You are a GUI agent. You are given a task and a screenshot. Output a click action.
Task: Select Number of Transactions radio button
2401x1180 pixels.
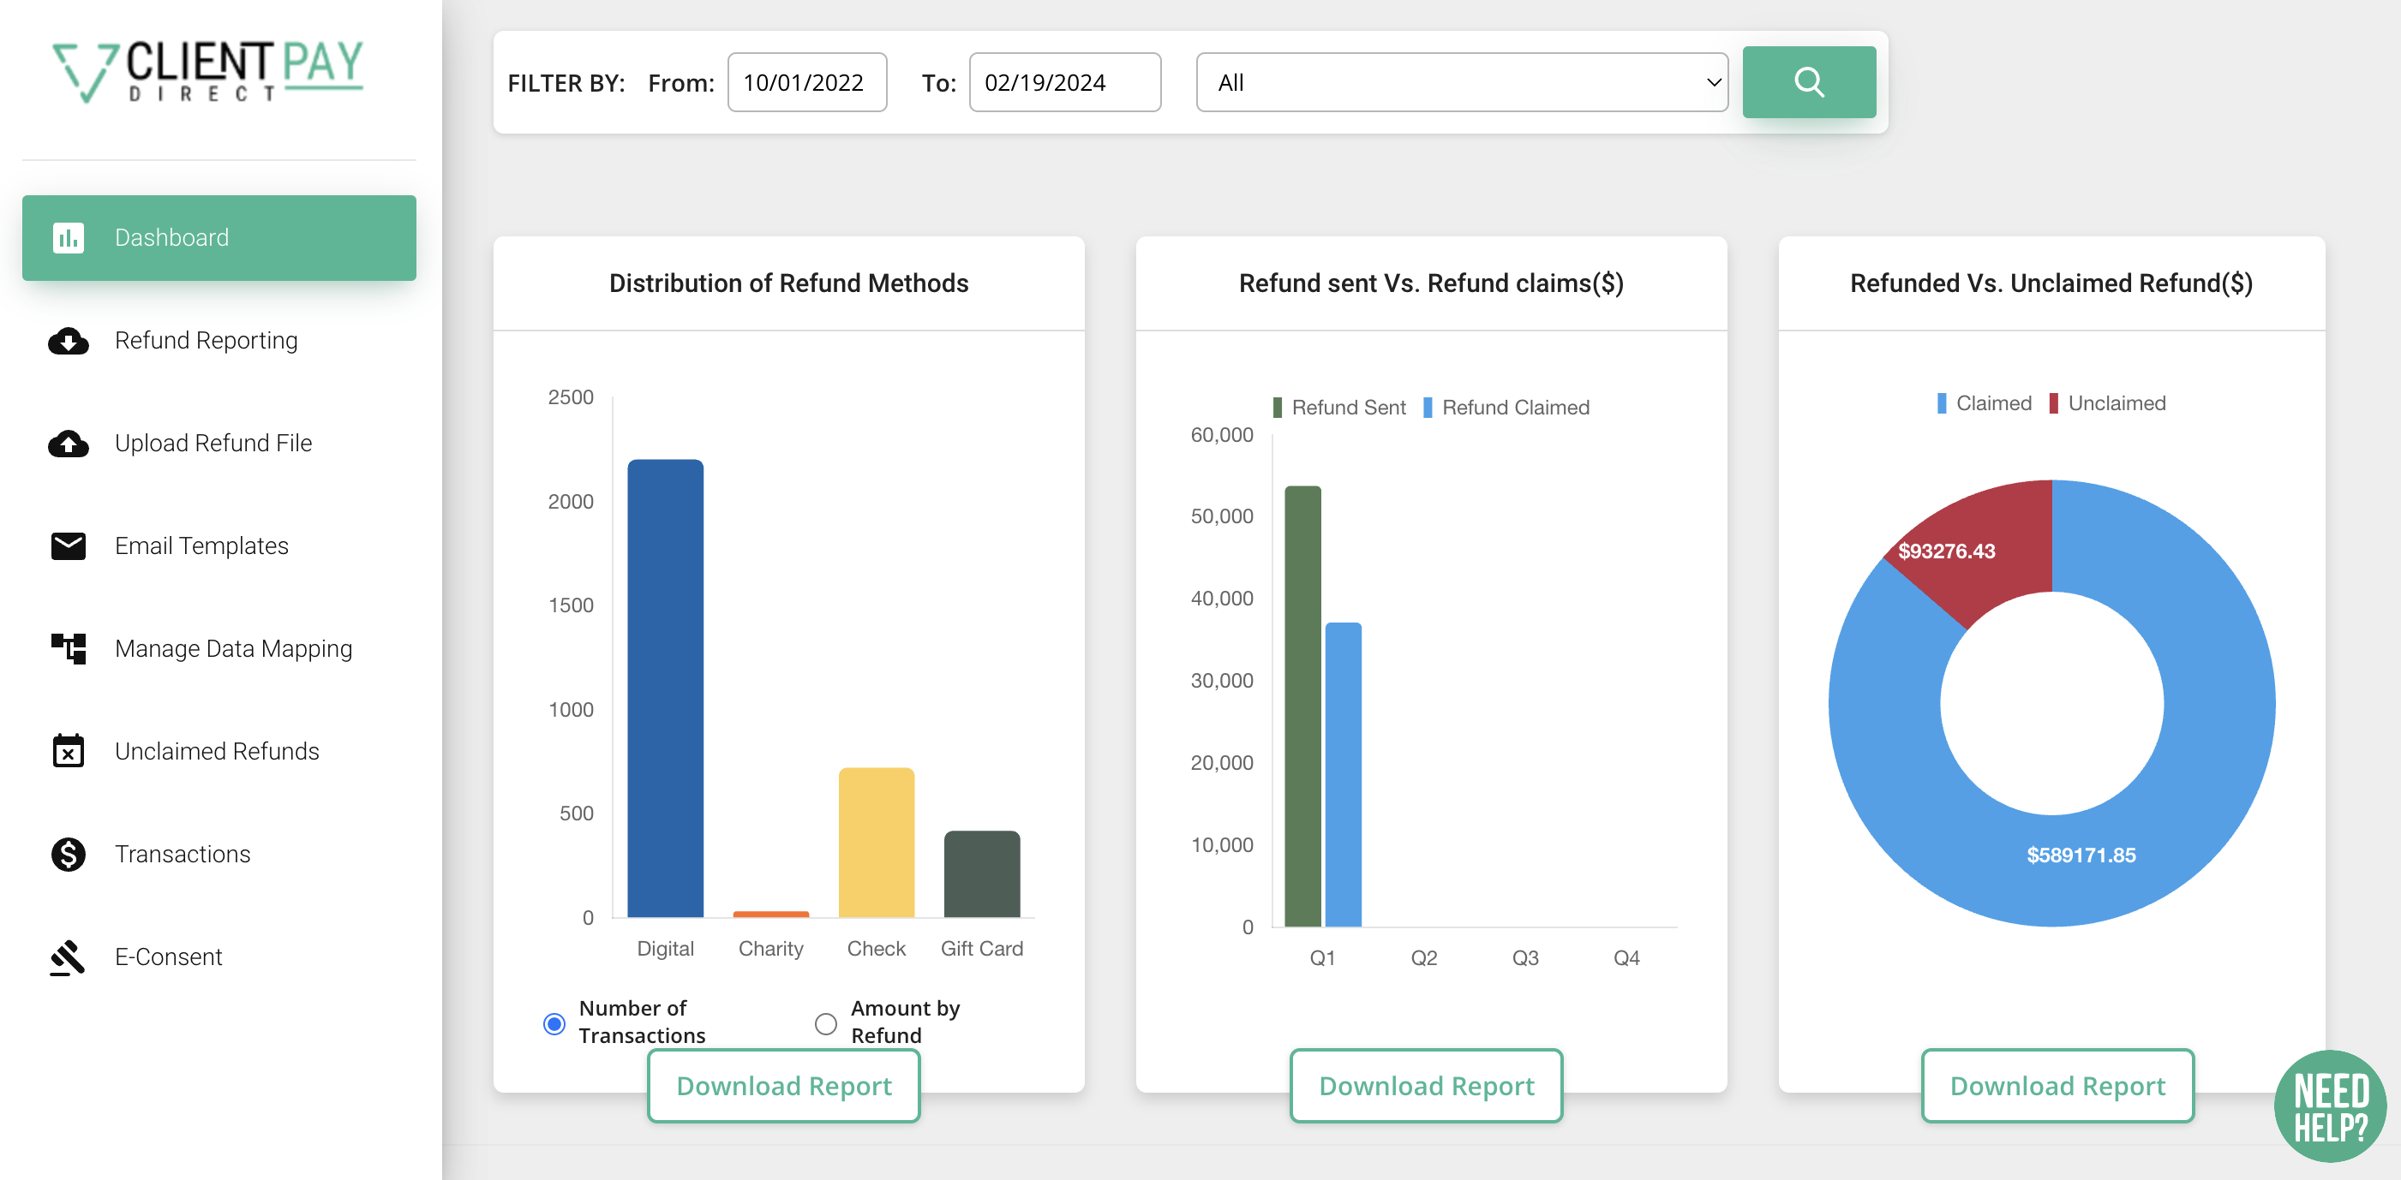point(554,1023)
